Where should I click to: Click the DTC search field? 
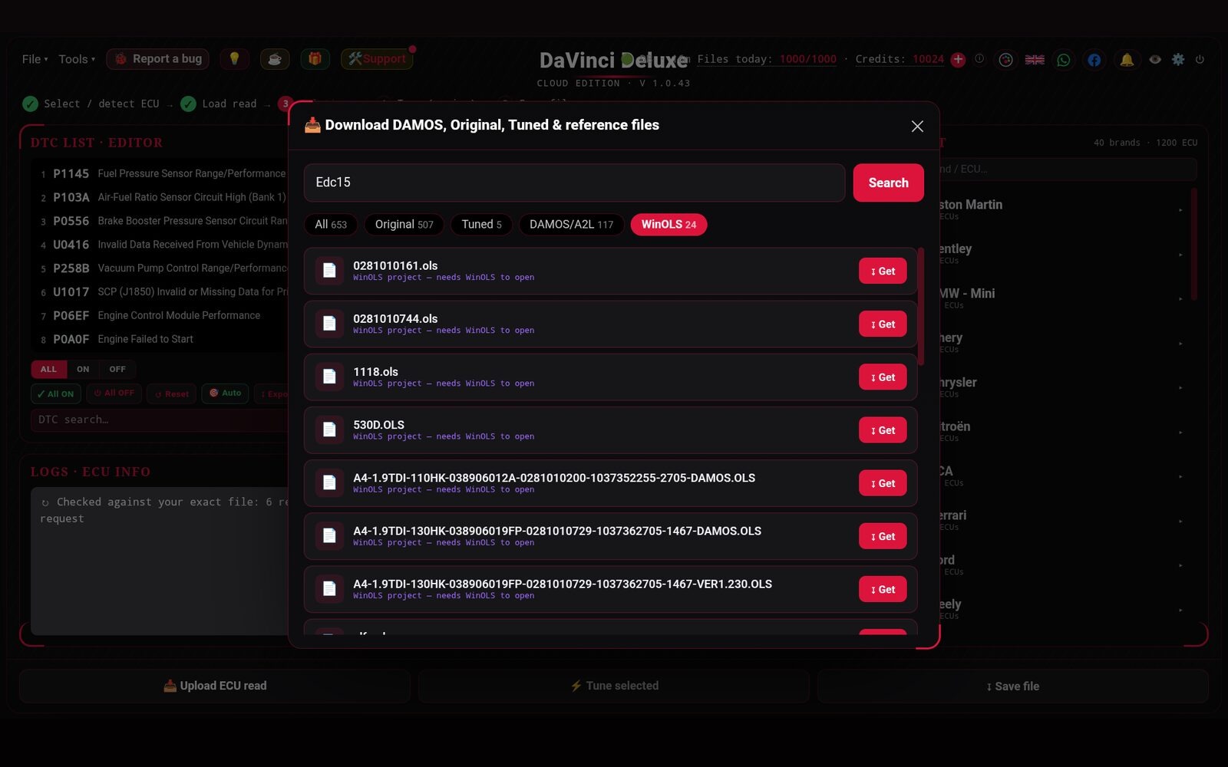[x=160, y=420]
